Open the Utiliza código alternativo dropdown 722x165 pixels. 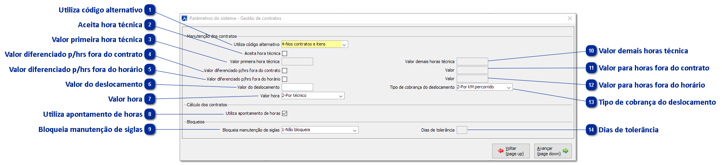coord(314,44)
